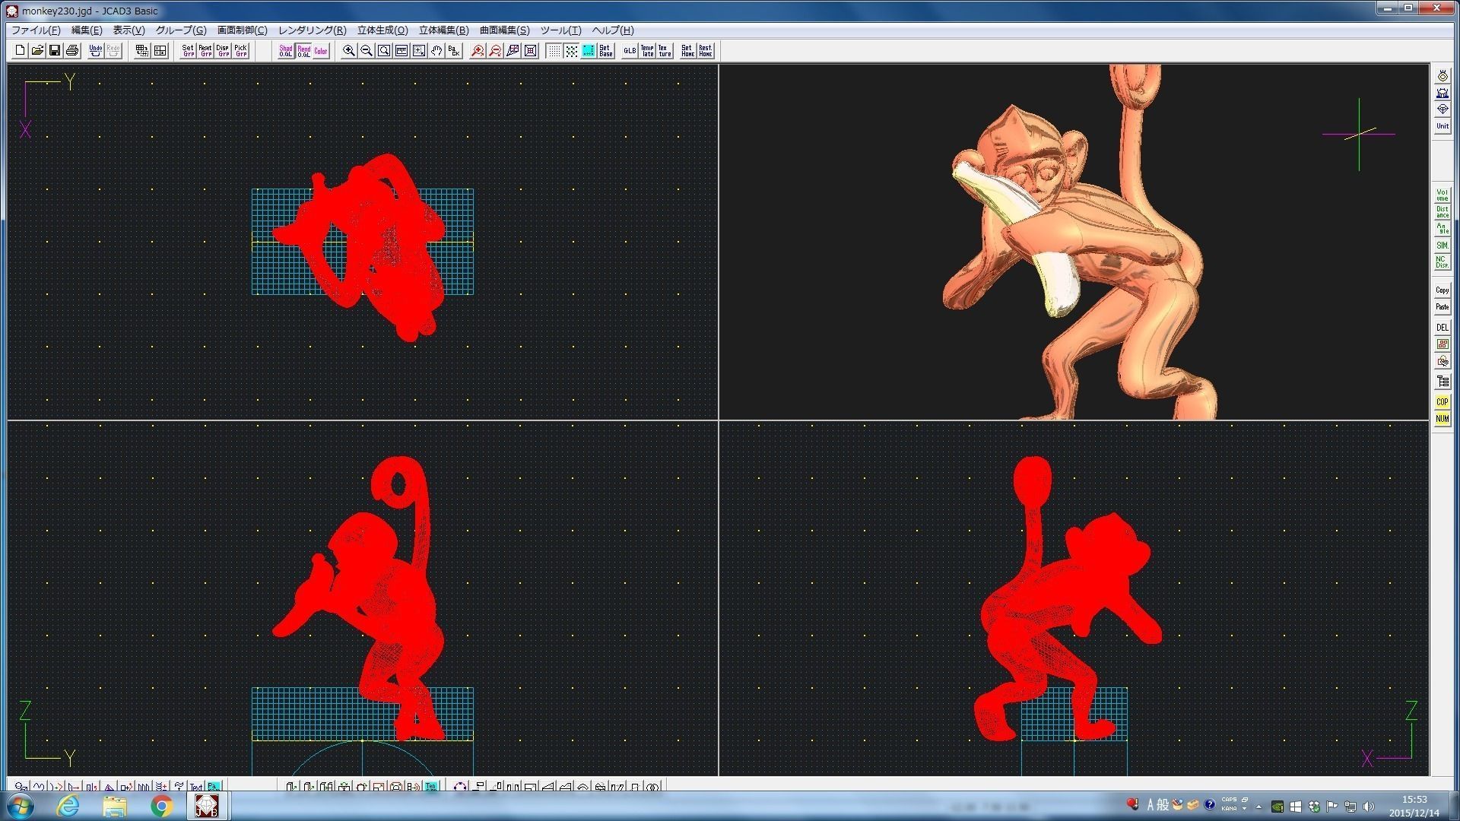Open Windows Explorer from taskbar
1460x821 pixels.
click(x=115, y=806)
